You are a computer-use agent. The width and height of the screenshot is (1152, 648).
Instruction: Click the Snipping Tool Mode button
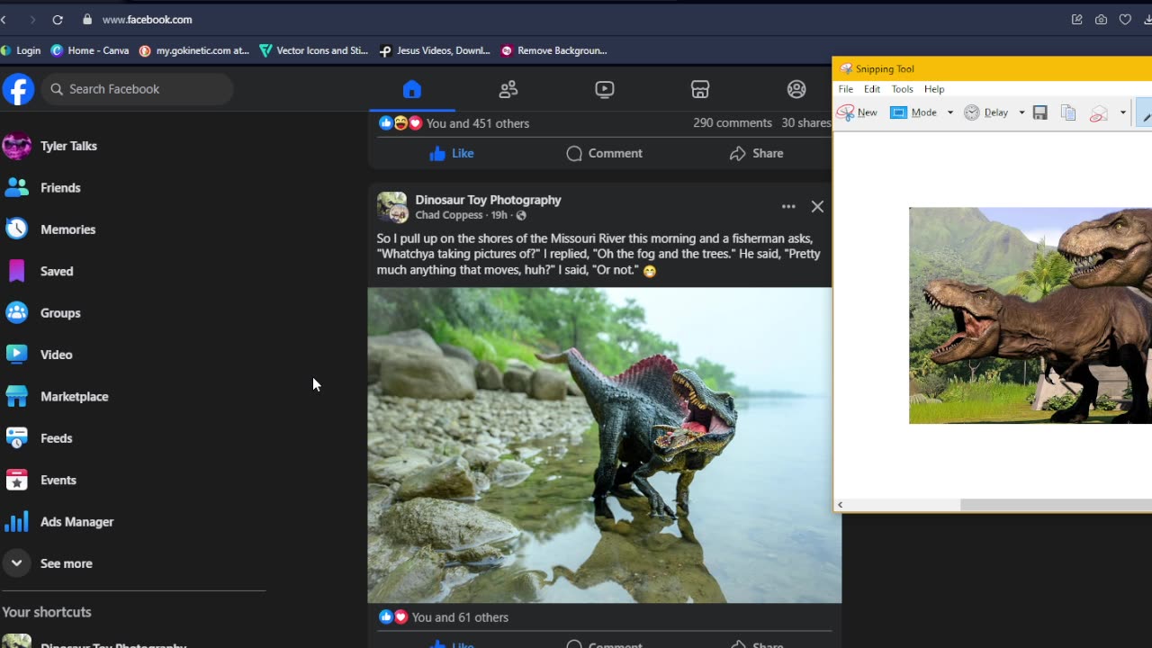click(x=914, y=112)
